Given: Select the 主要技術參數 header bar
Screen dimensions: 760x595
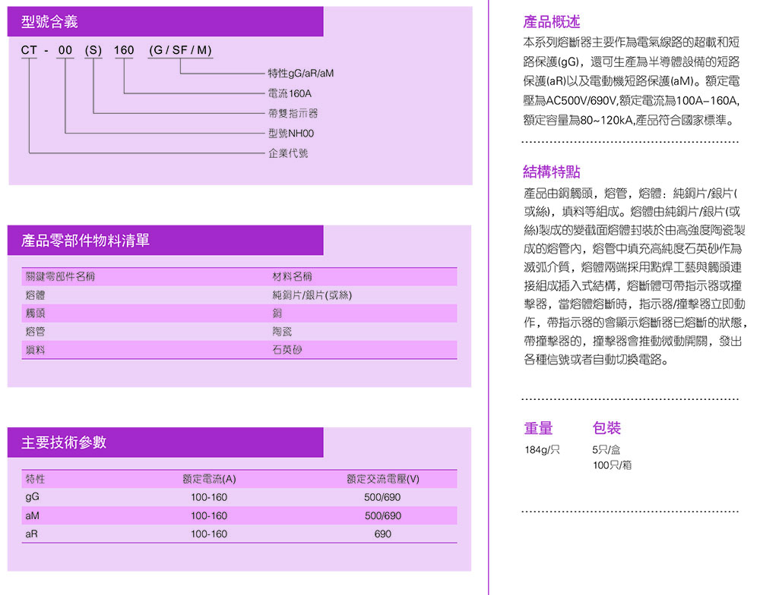Looking at the screenshot, I should click(64, 442).
